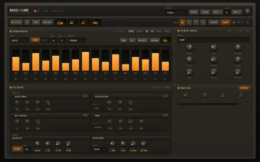The width and height of the screenshot is (260, 162).
Task: Switch to the FREE mode toggle
Action: (x=45, y=40)
